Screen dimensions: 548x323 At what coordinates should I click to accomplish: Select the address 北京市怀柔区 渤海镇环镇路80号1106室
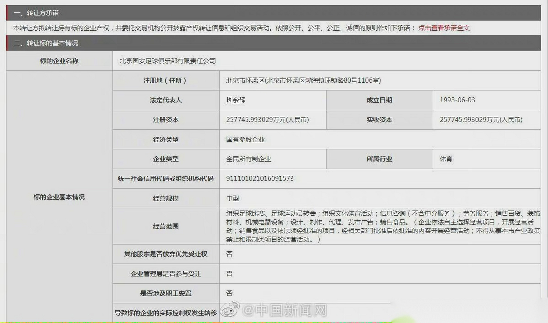[x=303, y=80]
